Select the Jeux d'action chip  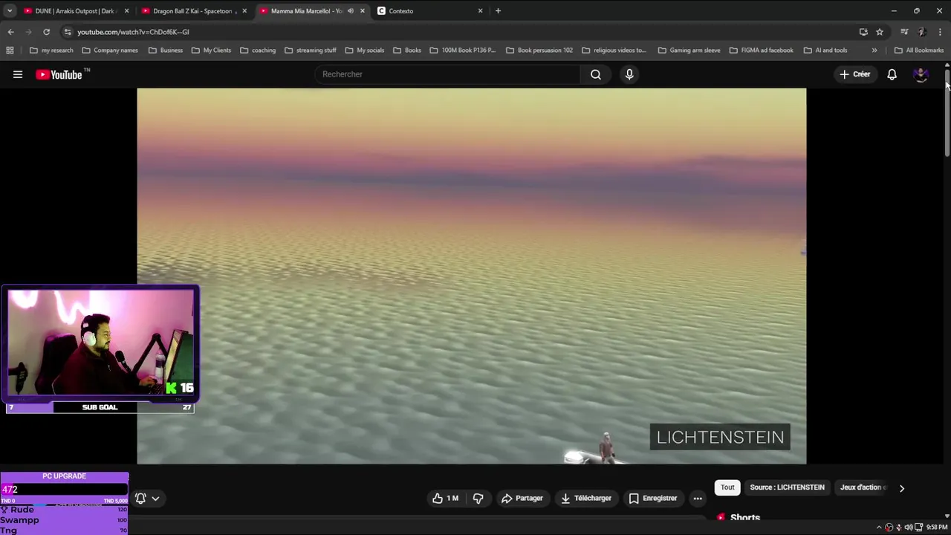tap(862, 487)
